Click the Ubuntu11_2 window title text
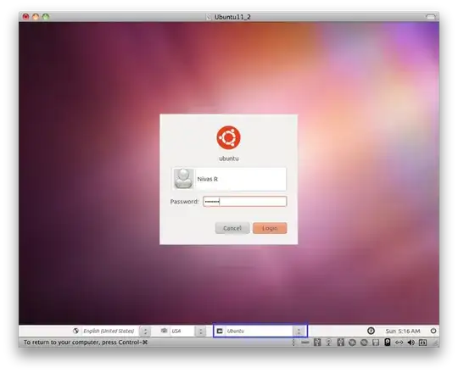458x373 pixels. point(232,17)
